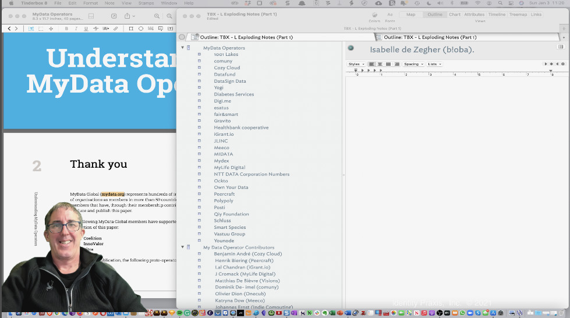The width and height of the screenshot is (570, 318).
Task: Go to next page in Preview toolbar
Action: [x=16, y=29]
